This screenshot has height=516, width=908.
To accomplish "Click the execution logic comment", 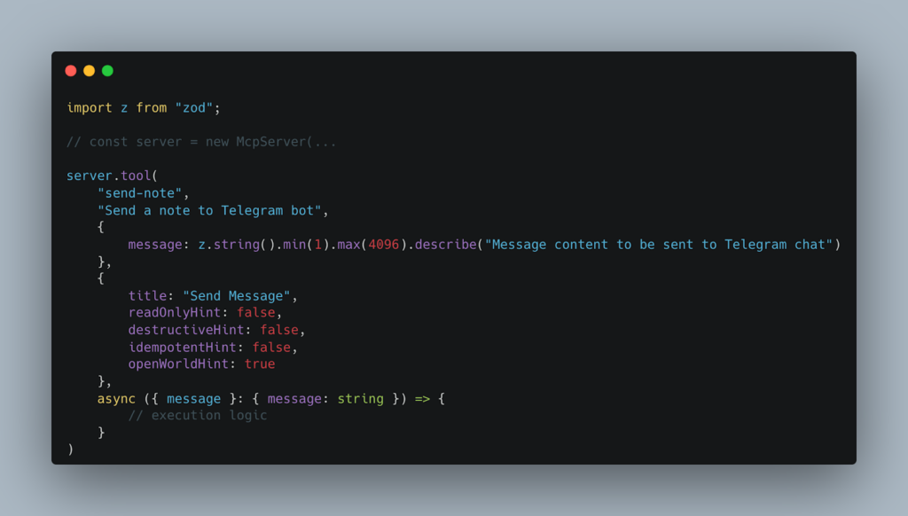I will [198, 415].
